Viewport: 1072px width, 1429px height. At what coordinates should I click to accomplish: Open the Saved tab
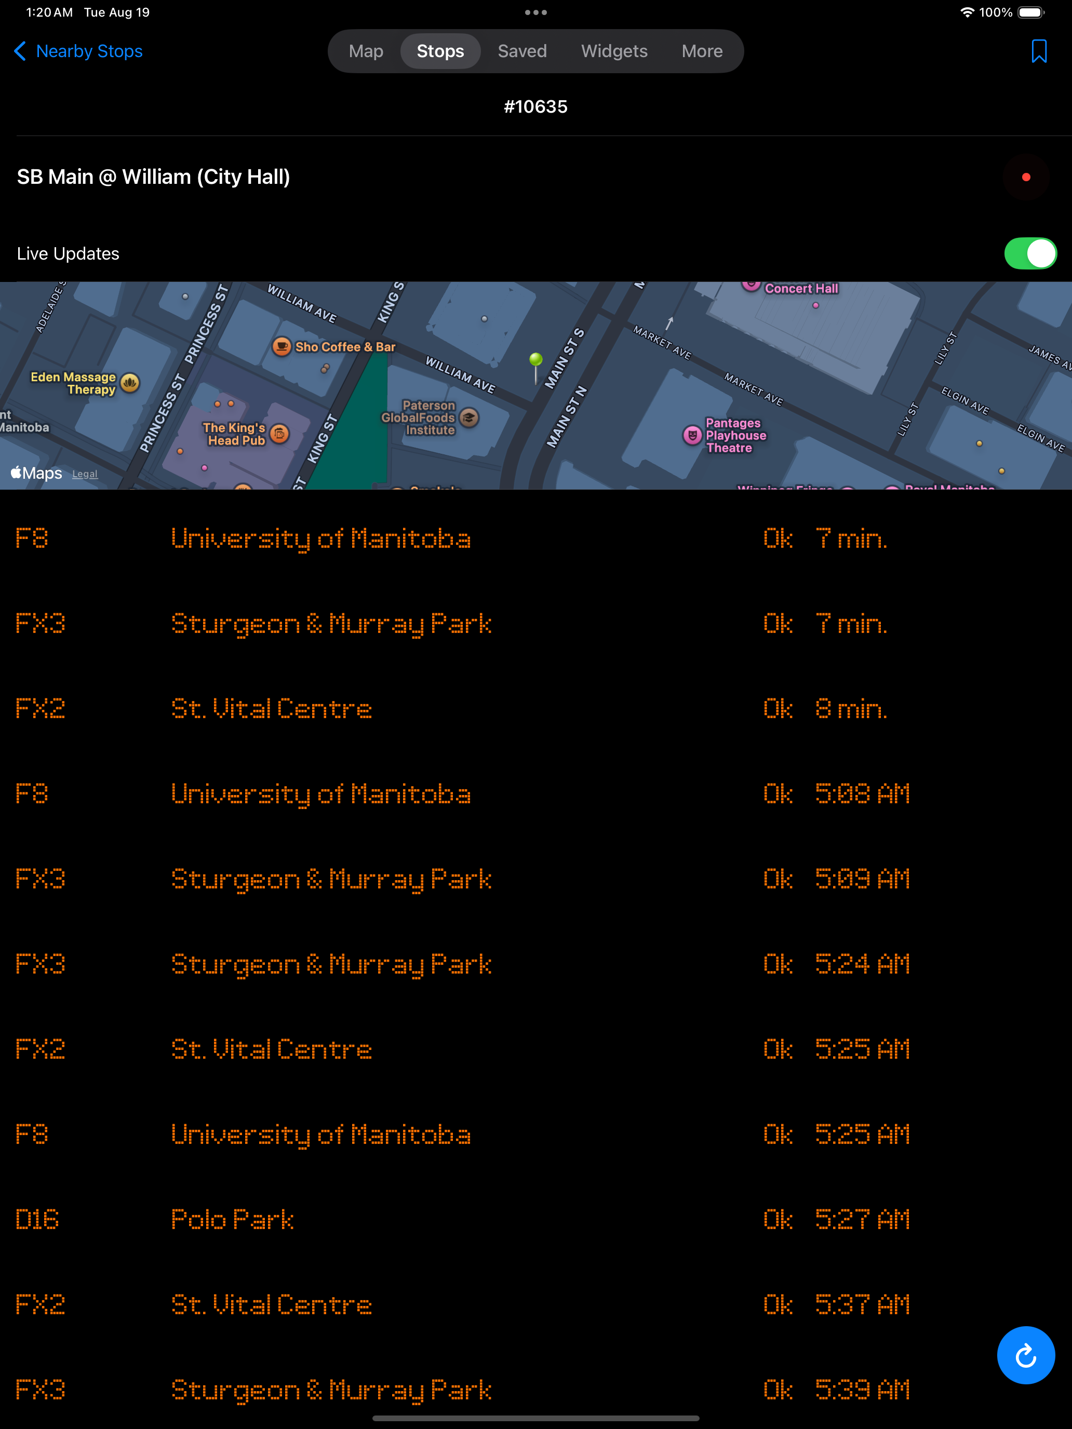coord(522,51)
